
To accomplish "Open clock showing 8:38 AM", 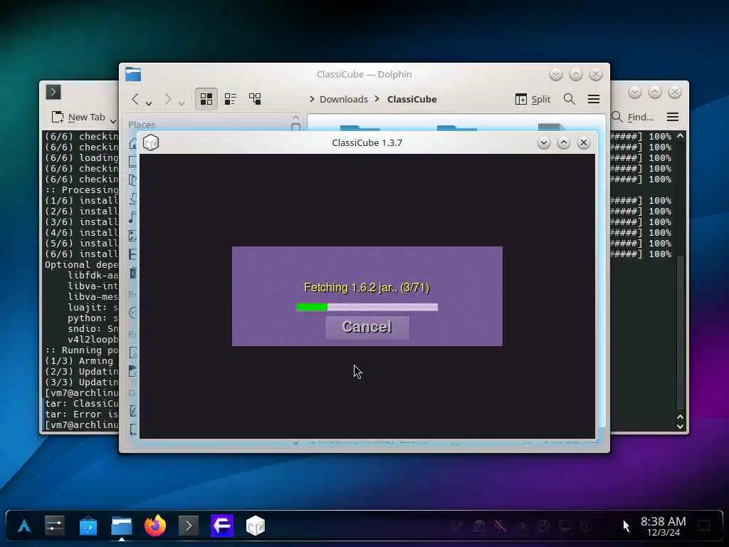I will pos(663,526).
